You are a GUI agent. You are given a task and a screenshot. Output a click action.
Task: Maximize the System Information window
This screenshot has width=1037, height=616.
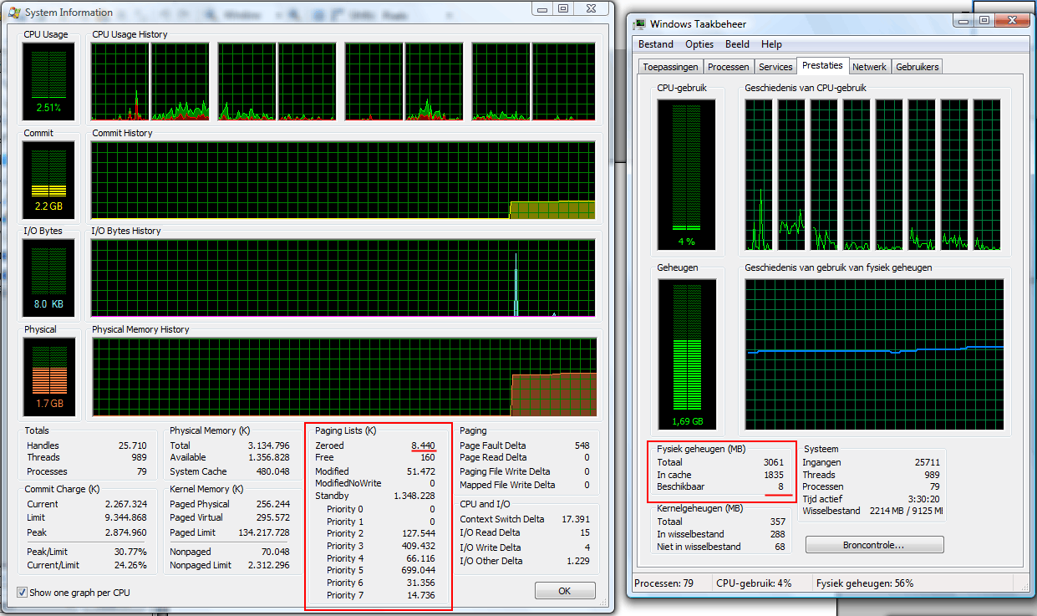[563, 8]
